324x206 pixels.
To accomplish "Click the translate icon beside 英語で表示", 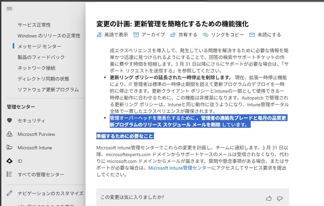I will pos(99,35).
